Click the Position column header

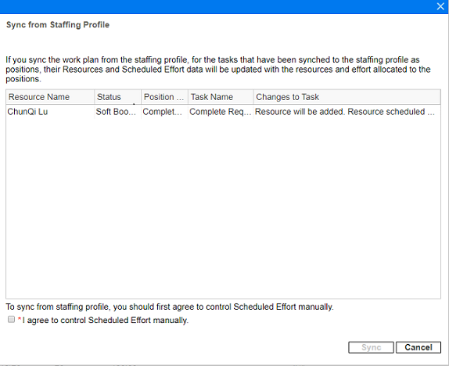(164, 97)
